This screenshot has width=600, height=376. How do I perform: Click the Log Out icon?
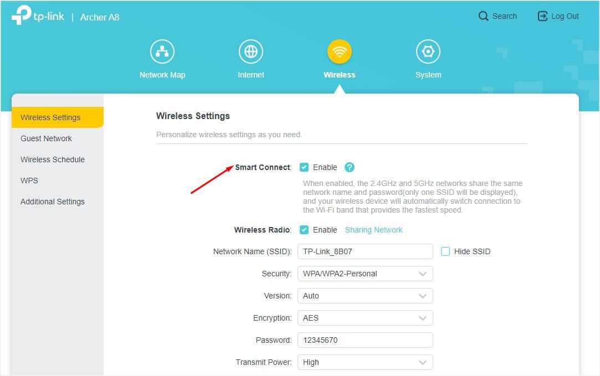pos(542,16)
